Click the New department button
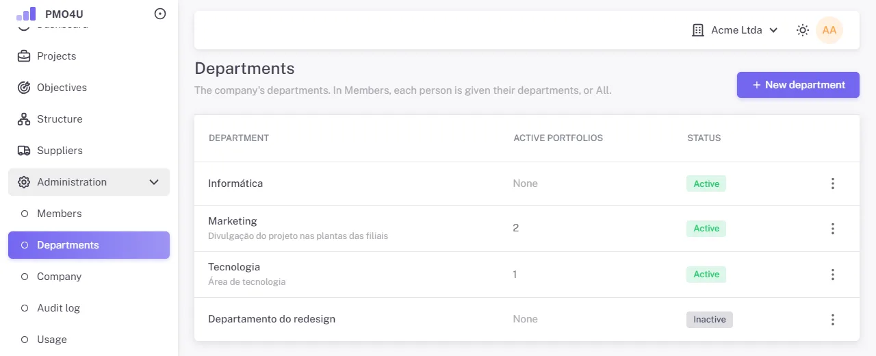 [x=798, y=85]
